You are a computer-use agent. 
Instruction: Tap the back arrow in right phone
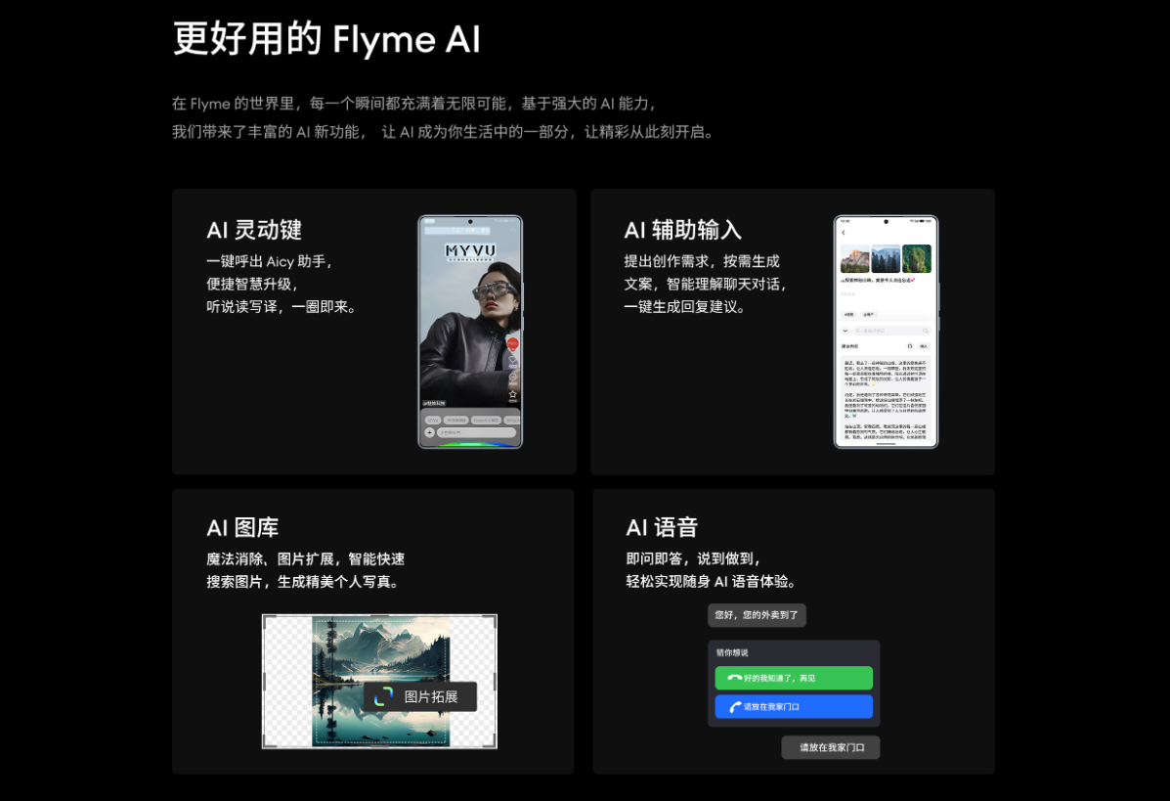click(x=844, y=233)
